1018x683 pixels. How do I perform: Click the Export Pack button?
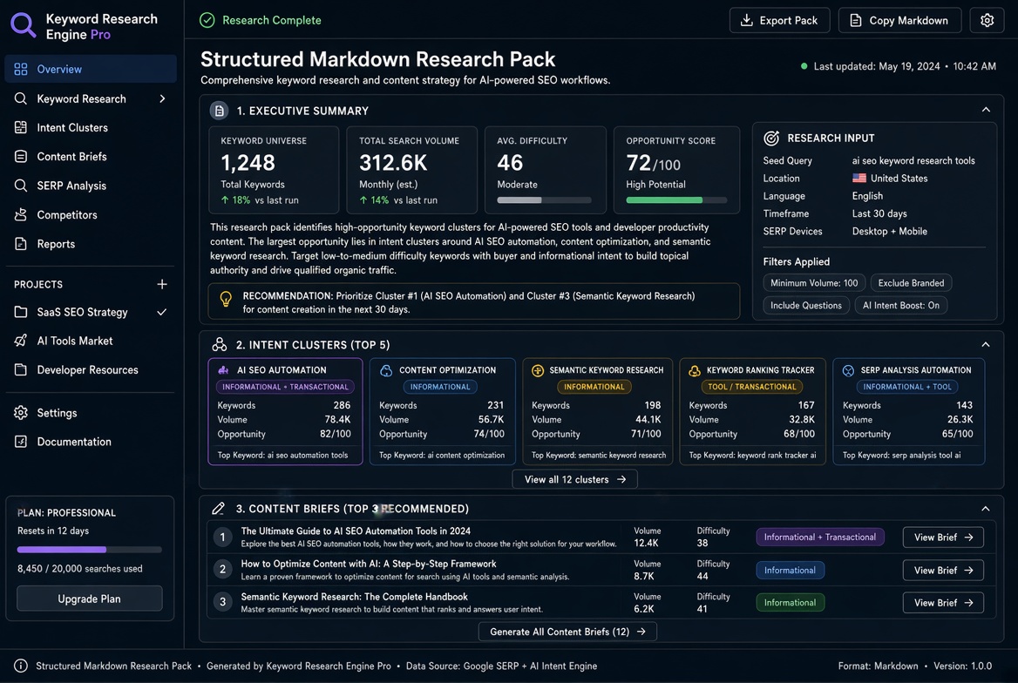pyautogui.click(x=779, y=20)
